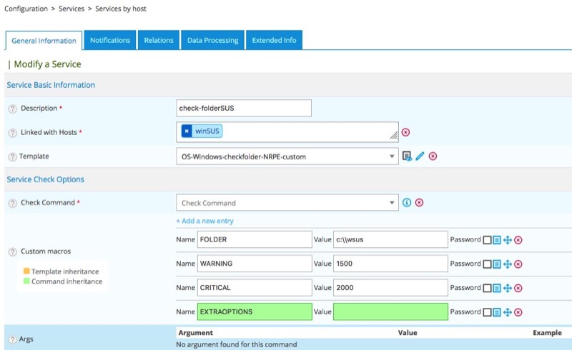The width and height of the screenshot is (572, 350).
Task: Expand the Check Command dropdown
Action: [x=287, y=203]
